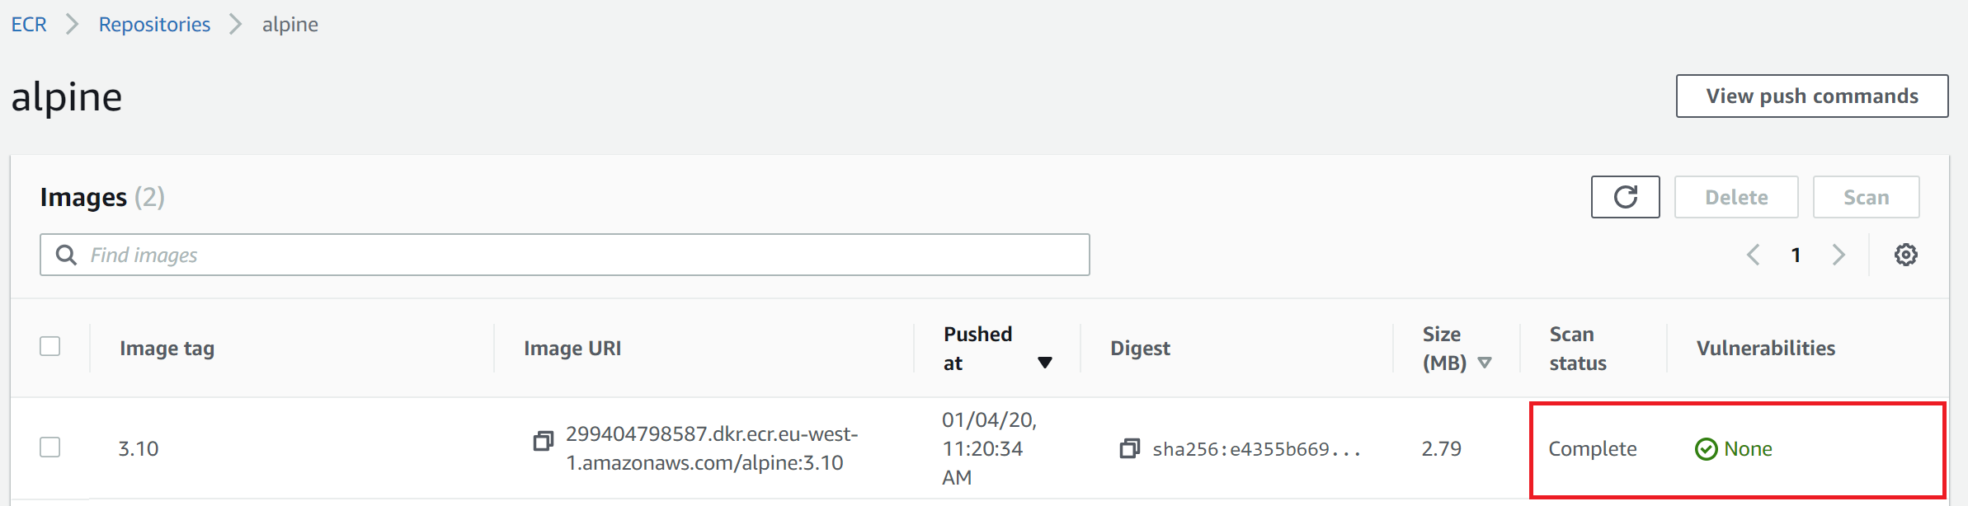The height and width of the screenshot is (506, 1968).
Task: Go to the previous page arrow
Action: point(1754,255)
